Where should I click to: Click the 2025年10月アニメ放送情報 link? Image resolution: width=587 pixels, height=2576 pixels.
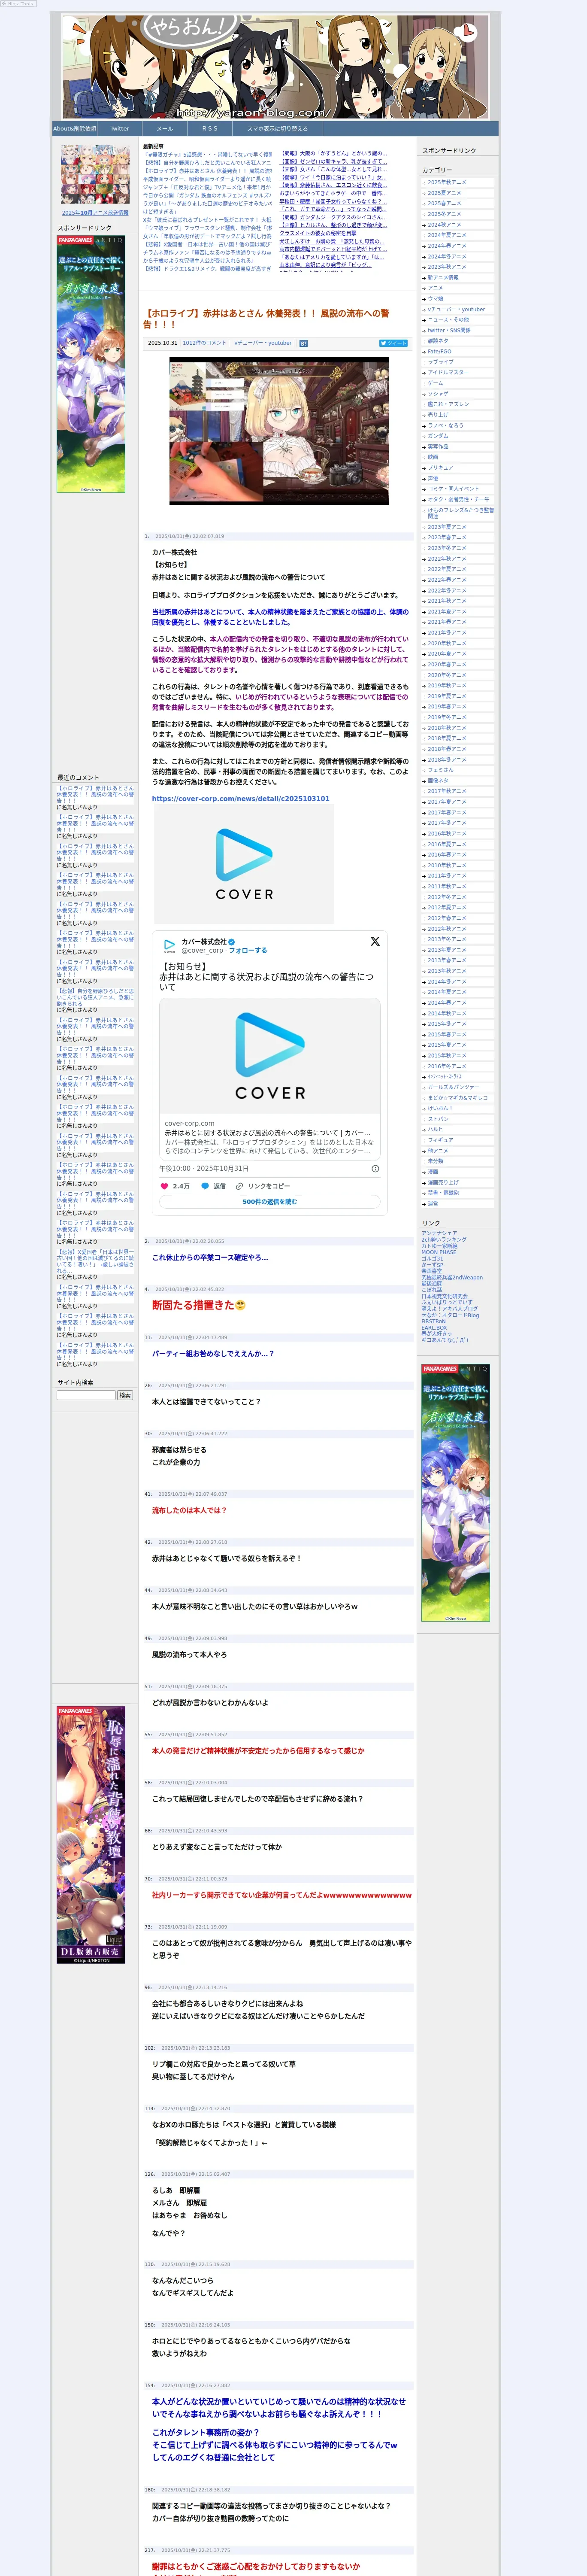pos(95,212)
